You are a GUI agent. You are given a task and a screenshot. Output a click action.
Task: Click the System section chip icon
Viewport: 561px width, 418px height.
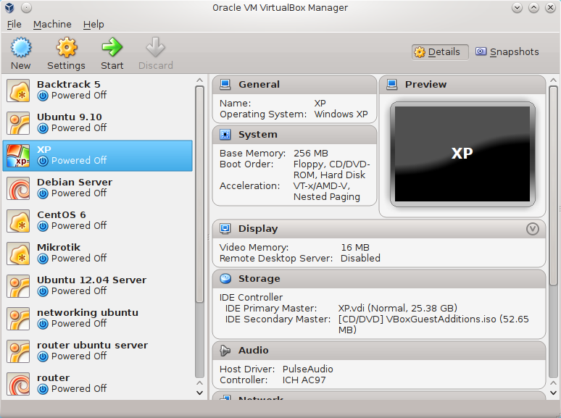225,135
